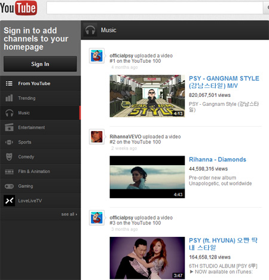Image resolution: width=269 pixels, height=280 pixels.
Task: Click the RihannaVEVO avatar
Action: point(97,136)
